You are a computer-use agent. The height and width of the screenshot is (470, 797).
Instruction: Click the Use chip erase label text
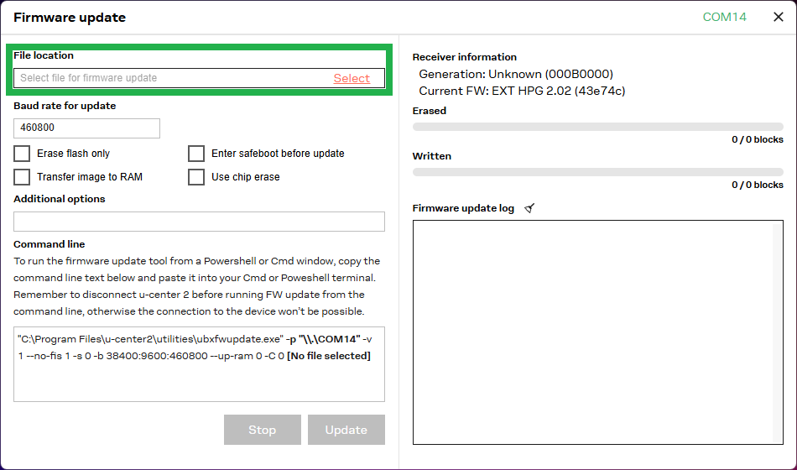coord(246,177)
